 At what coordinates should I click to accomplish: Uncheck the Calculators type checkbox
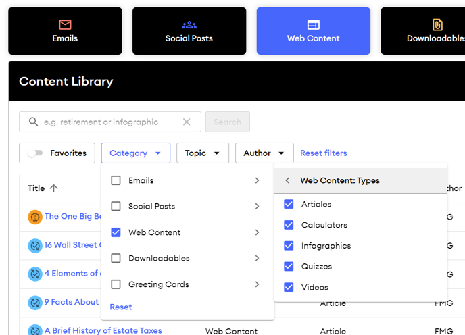(x=289, y=225)
